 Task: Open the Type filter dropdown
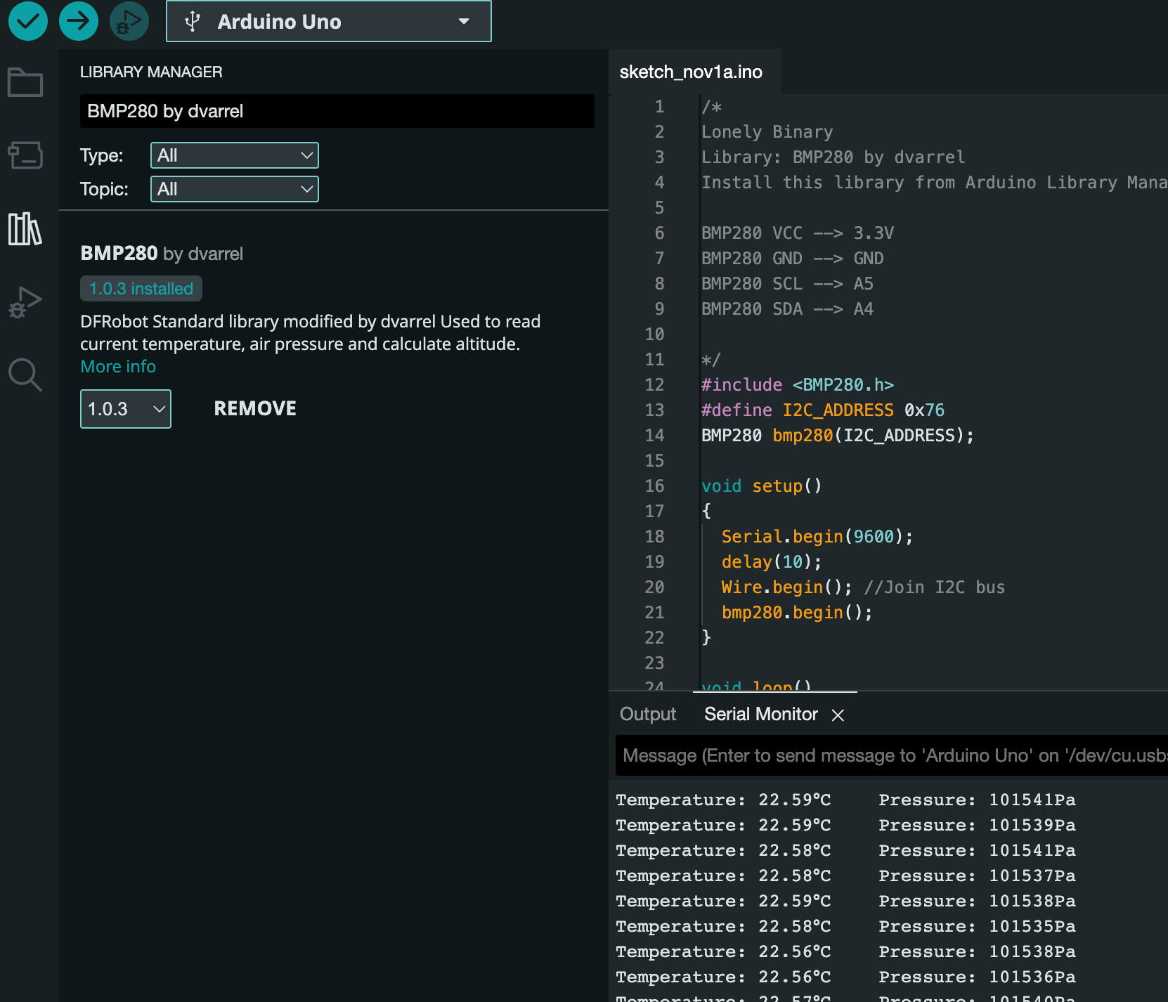[x=234, y=155]
